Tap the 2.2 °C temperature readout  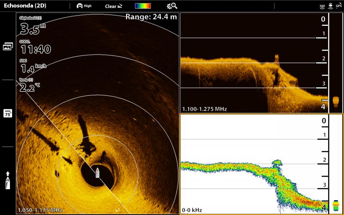coord(30,87)
